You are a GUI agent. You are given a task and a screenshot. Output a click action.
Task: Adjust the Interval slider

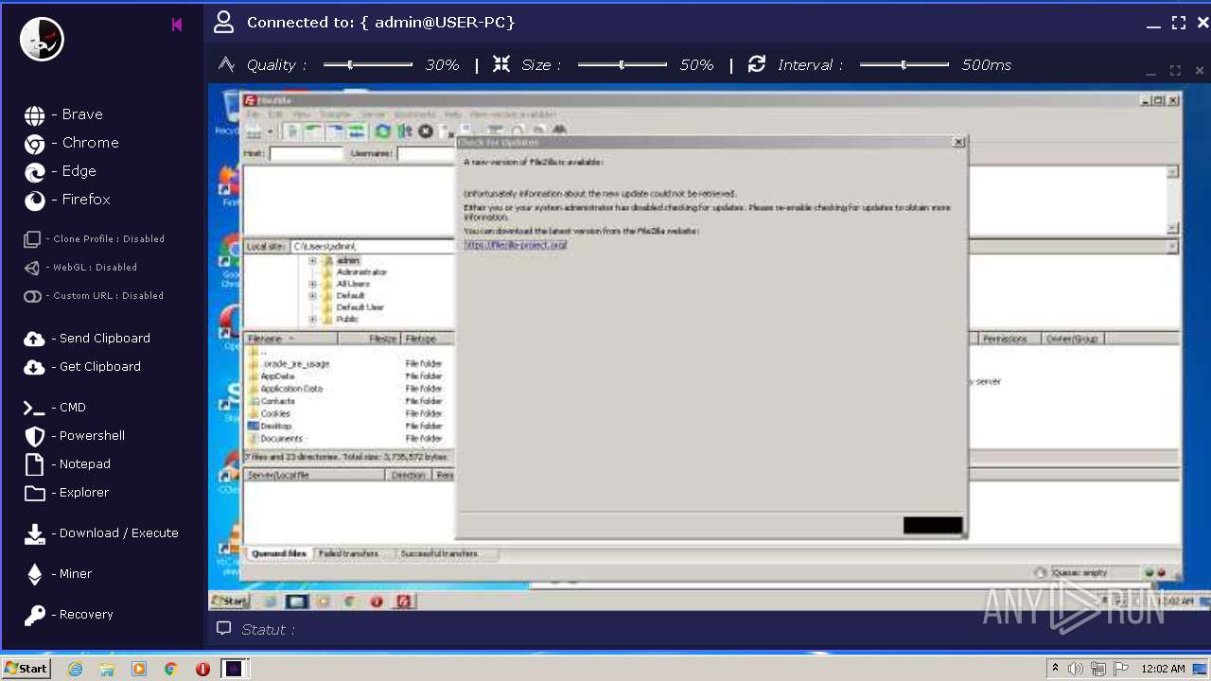coord(904,64)
